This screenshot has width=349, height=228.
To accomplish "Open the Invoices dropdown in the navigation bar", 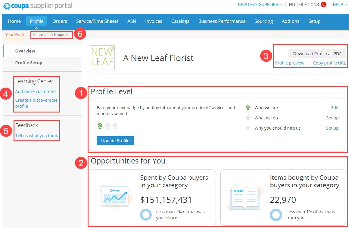I will coord(154,21).
